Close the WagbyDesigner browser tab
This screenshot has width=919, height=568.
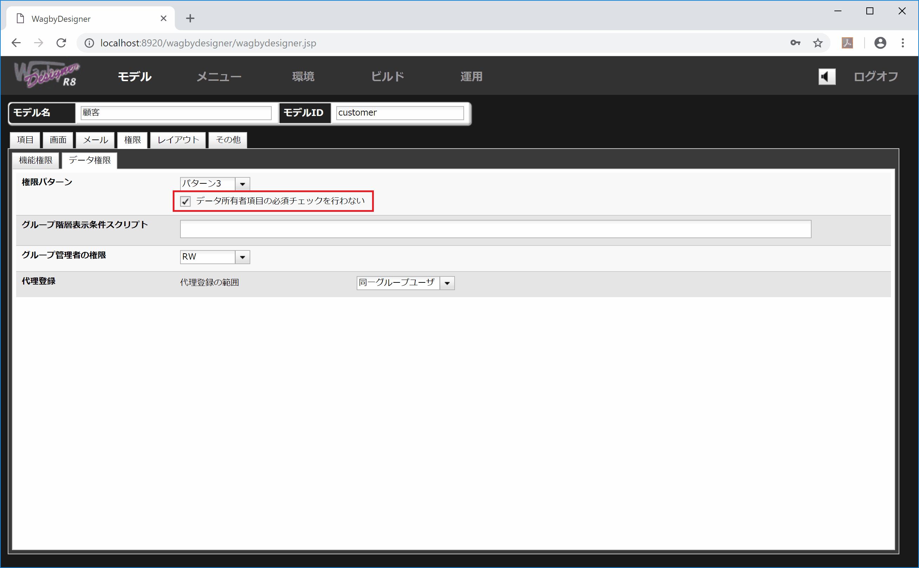[163, 18]
